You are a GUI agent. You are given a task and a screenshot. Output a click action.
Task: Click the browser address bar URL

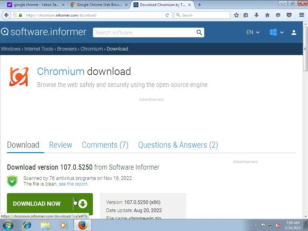(x=93, y=15)
